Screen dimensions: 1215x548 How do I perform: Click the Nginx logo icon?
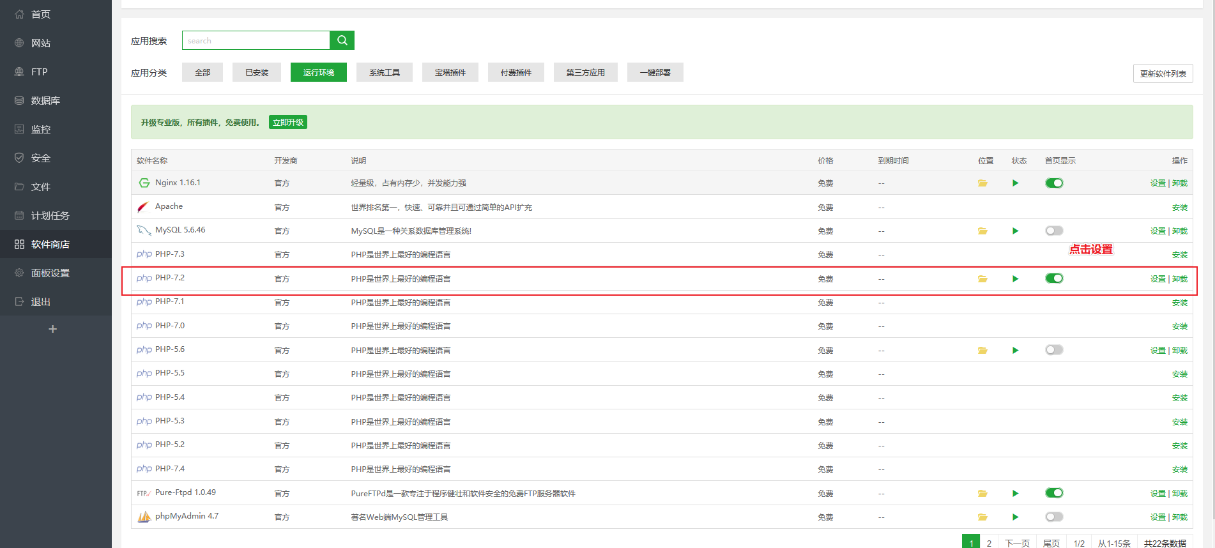[144, 183]
